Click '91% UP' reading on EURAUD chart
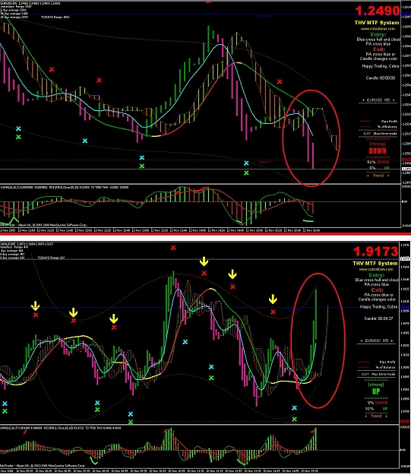411x475 pixels. (x=377, y=409)
